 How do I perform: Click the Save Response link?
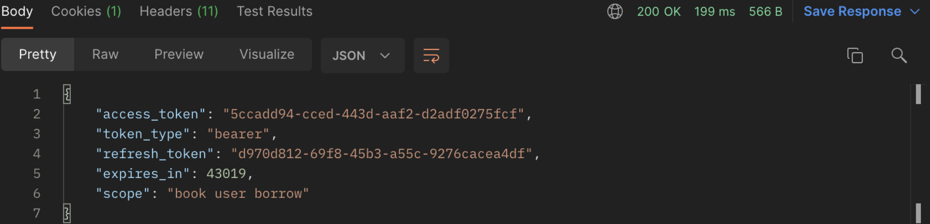852,11
